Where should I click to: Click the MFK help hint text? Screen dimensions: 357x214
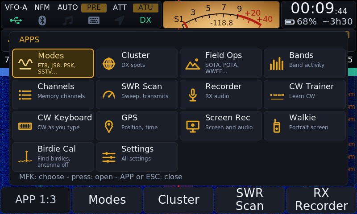[x=101, y=177]
